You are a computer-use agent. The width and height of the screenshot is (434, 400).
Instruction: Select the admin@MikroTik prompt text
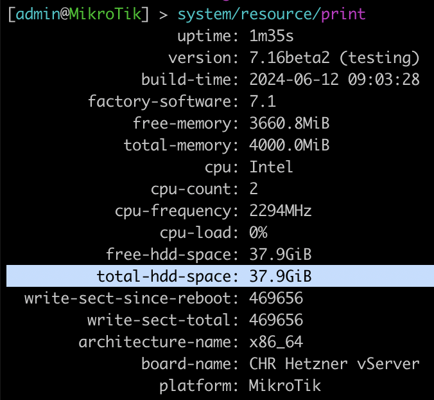[78, 14]
